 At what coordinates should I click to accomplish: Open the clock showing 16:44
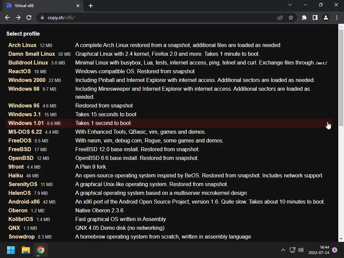(x=319, y=250)
